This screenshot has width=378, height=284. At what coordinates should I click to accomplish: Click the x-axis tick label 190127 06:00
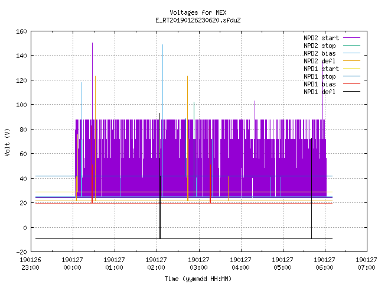tap(324, 264)
